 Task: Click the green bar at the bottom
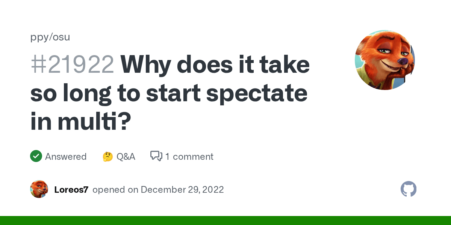coord(225,220)
